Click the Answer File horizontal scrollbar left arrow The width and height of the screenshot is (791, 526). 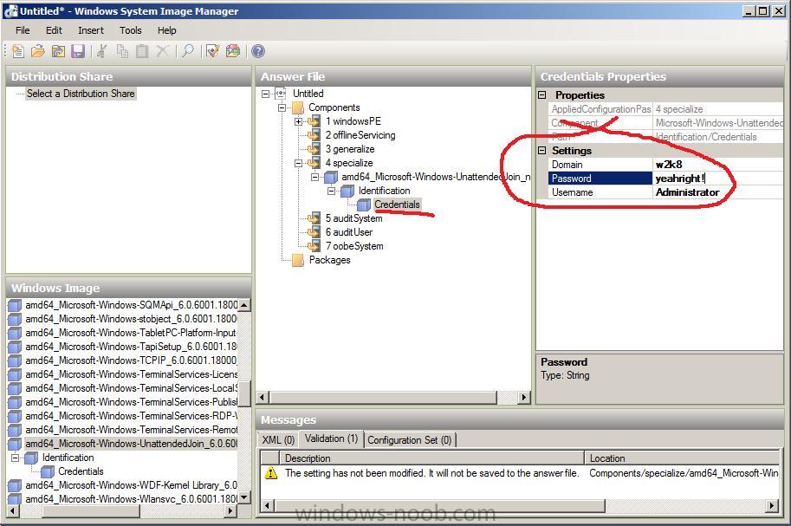(263, 397)
